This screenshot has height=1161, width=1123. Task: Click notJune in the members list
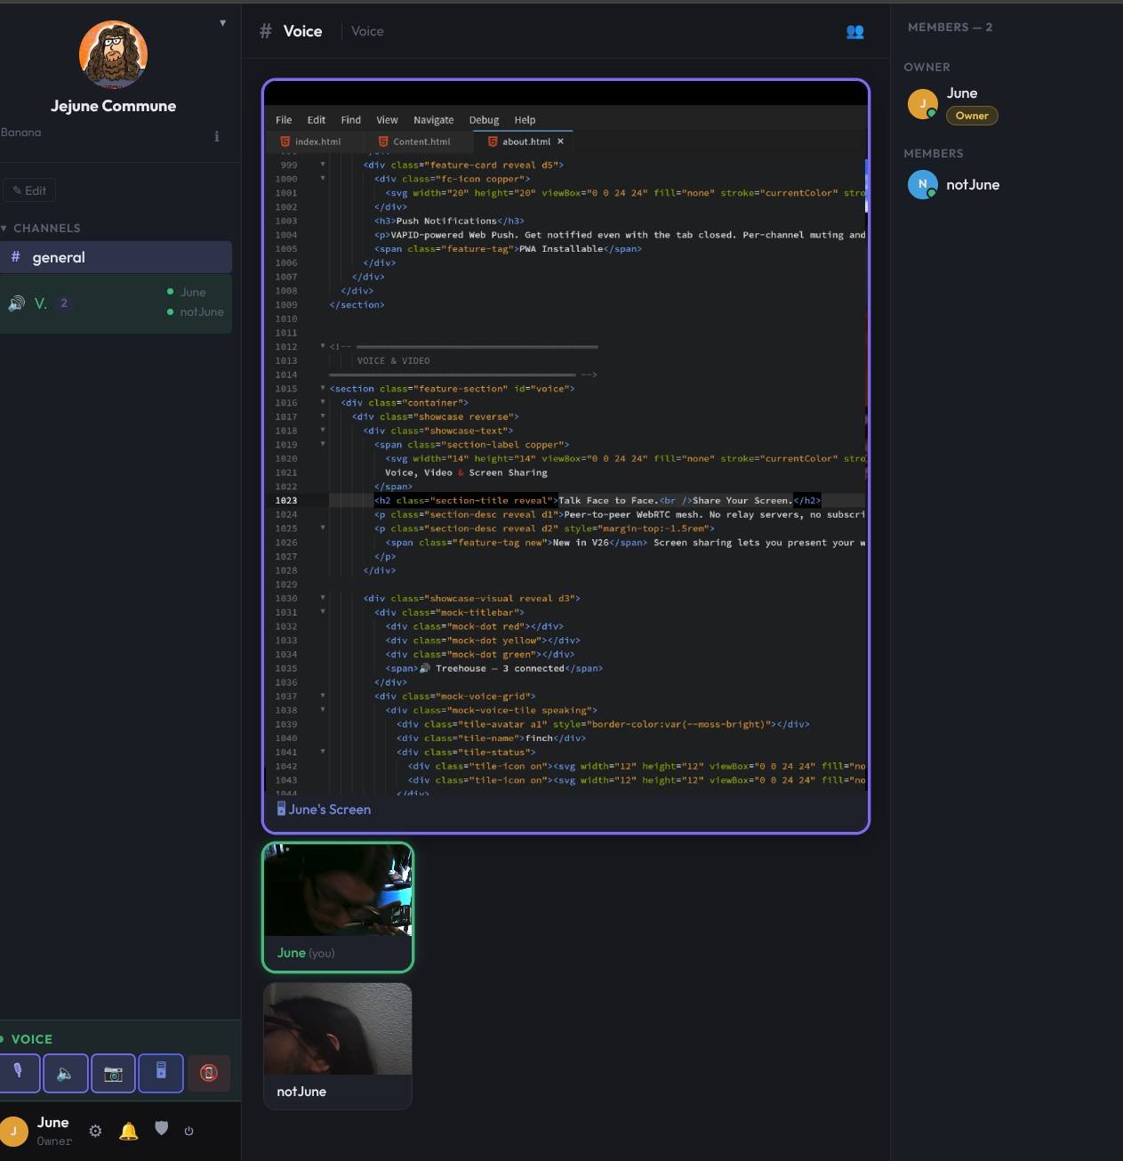(x=972, y=185)
